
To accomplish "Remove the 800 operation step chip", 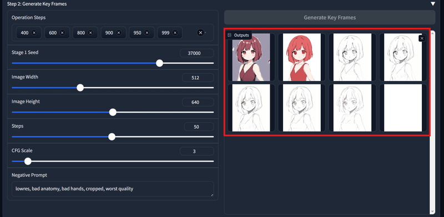I will (x=90, y=33).
